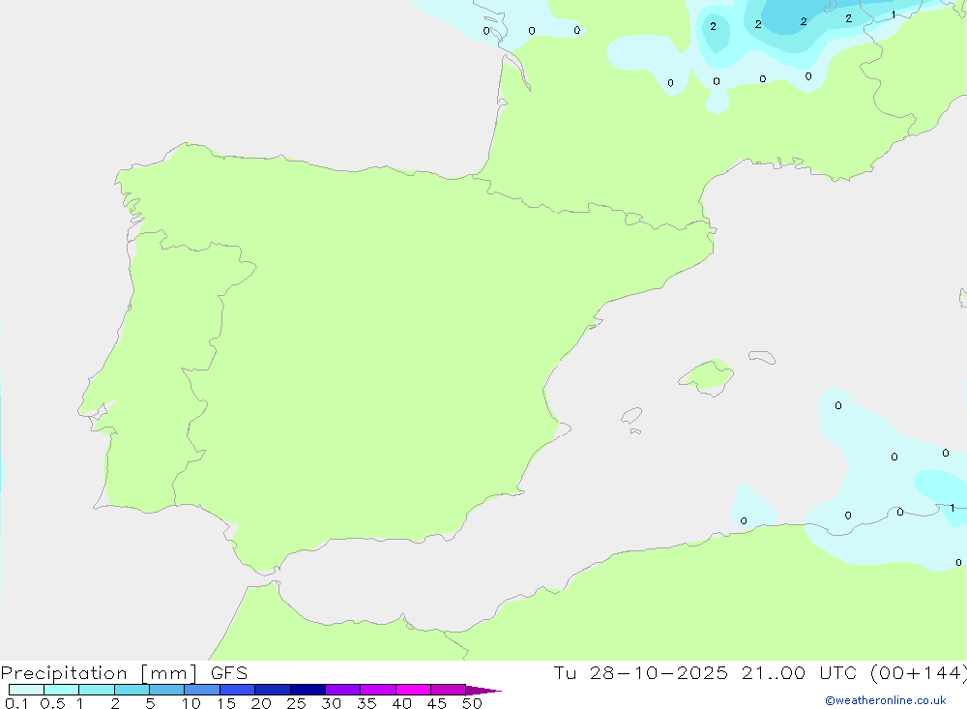Select the 10–15 mm legend swatch

202,690
